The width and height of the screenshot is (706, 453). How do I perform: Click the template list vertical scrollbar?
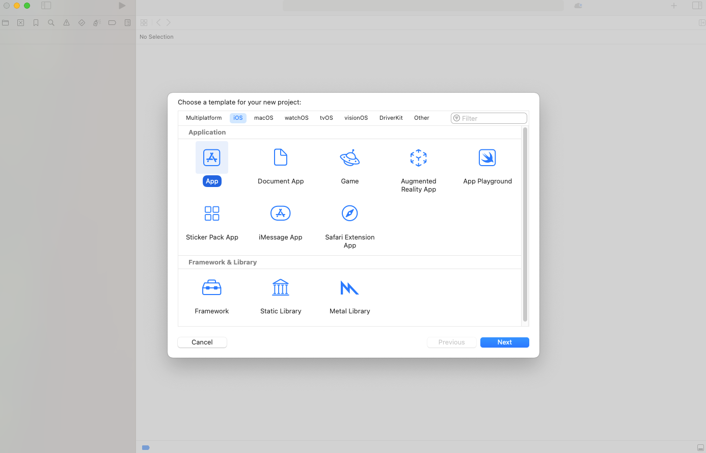coord(525,224)
